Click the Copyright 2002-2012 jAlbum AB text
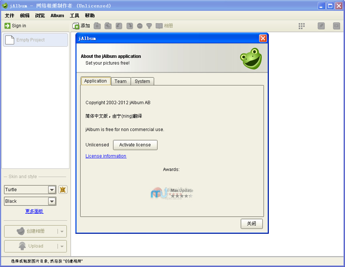This screenshot has width=345, height=267. [118, 103]
